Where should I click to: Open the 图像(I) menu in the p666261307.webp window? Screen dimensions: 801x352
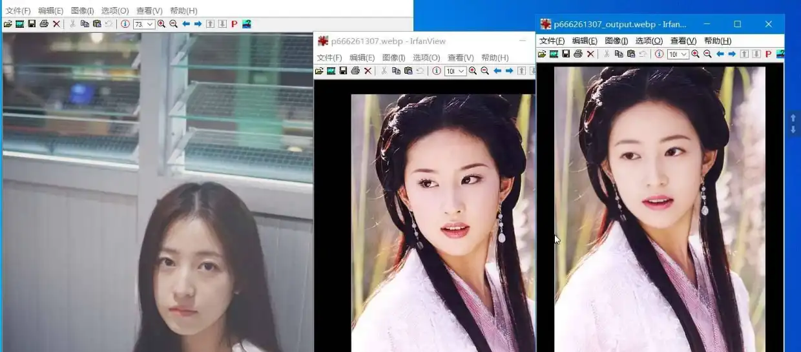pos(393,57)
